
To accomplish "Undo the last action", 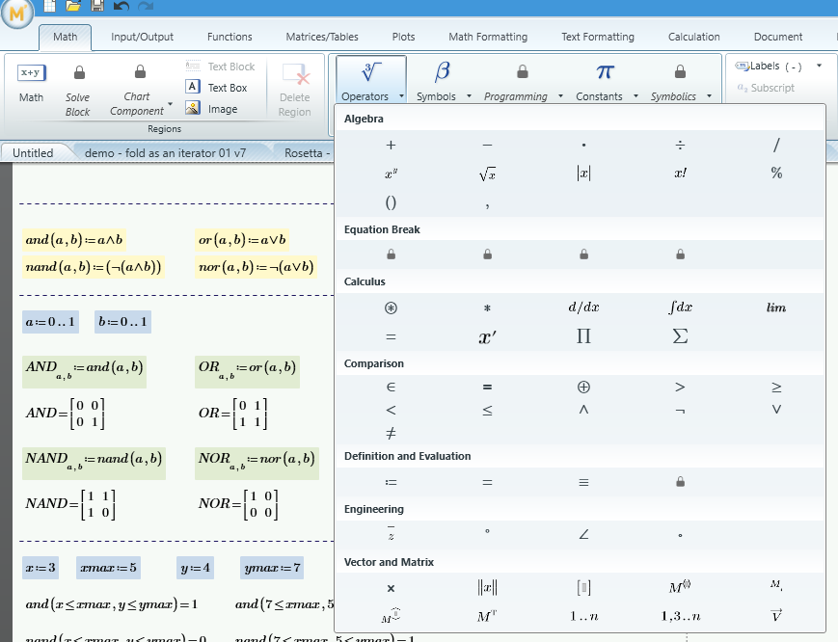I will point(119,6).
